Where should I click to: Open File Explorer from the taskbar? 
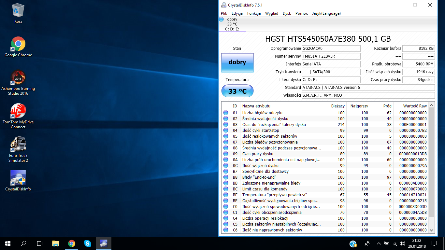56,243
